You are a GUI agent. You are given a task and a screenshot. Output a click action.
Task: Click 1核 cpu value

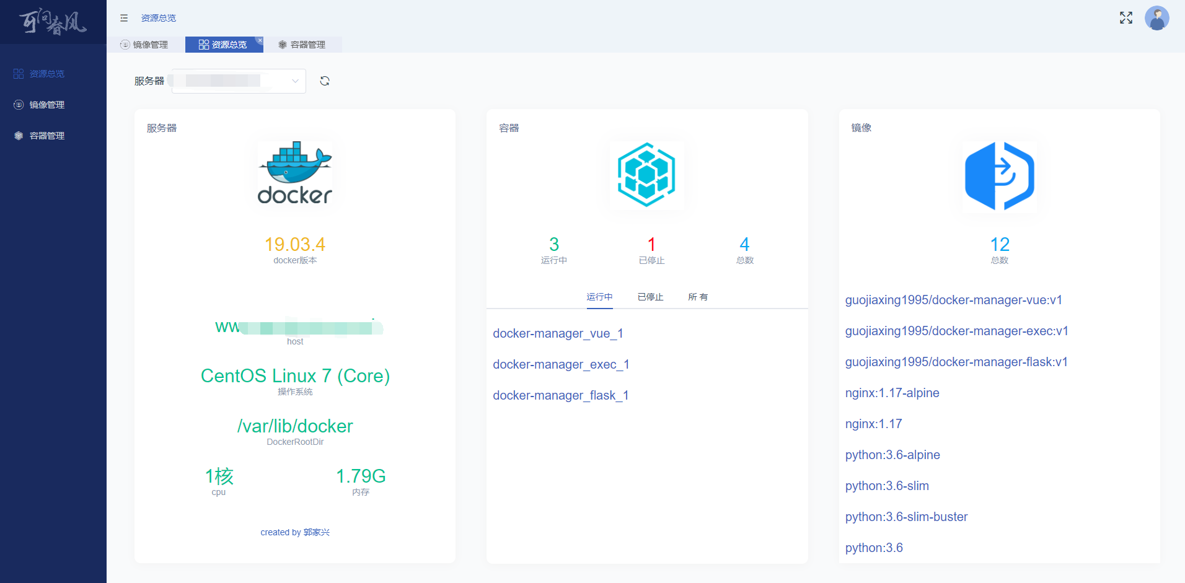pyautogui.click(x=219, y=476)
